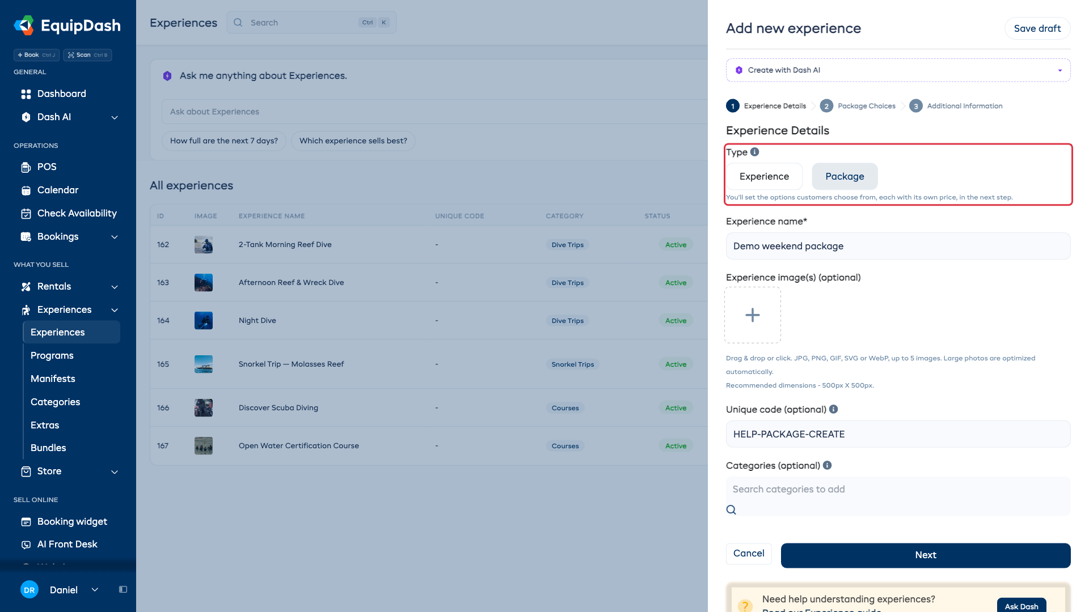Open the Night Dive thumbnail image

point(204,321)
